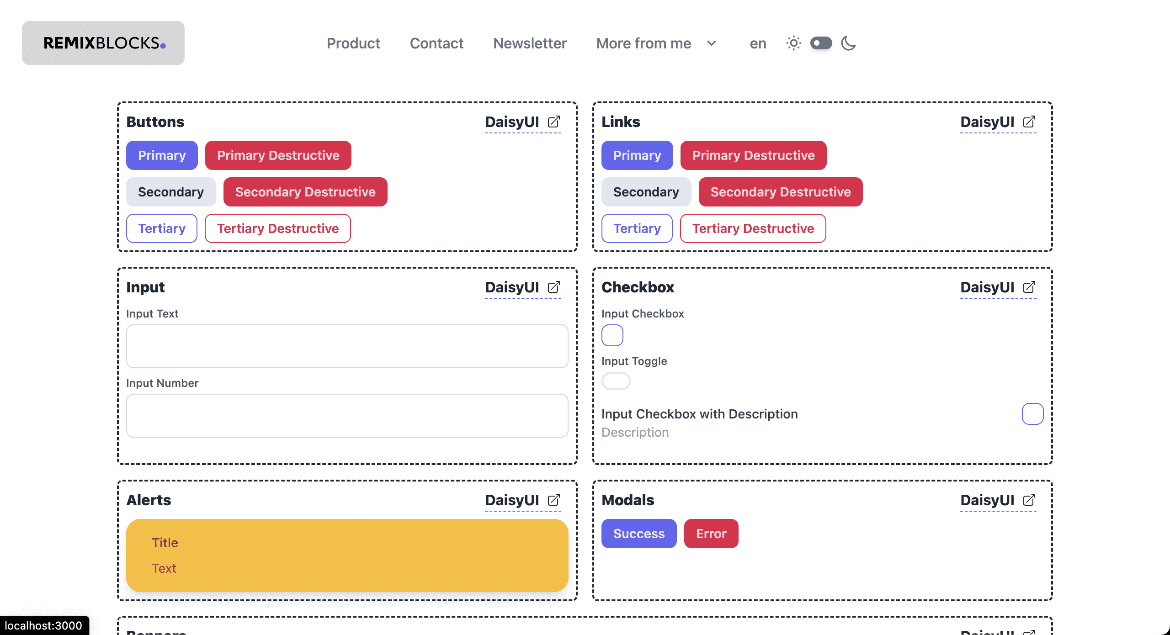Click the external link icon in Buttons panel
Screen dimensions: 1170x635
tap(554, 122)
